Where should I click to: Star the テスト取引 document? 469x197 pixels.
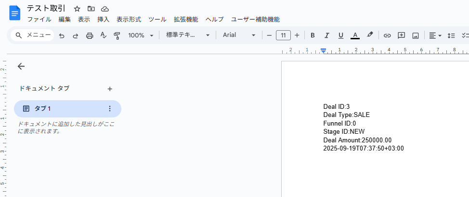tap(77, 9)
